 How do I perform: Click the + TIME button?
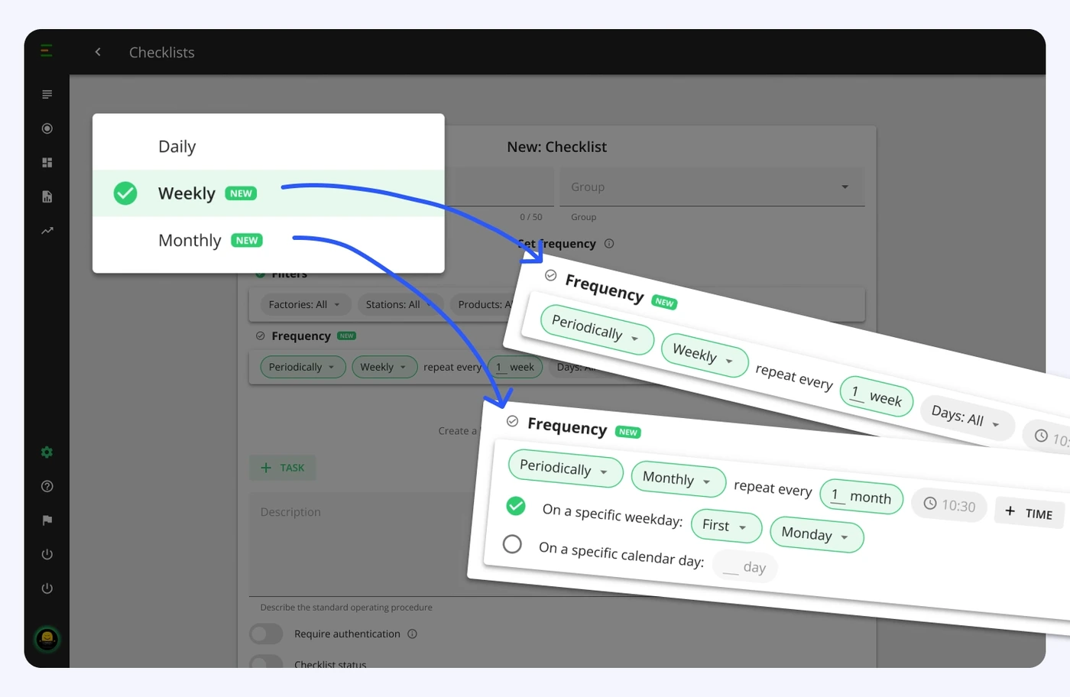point(1029,513)
